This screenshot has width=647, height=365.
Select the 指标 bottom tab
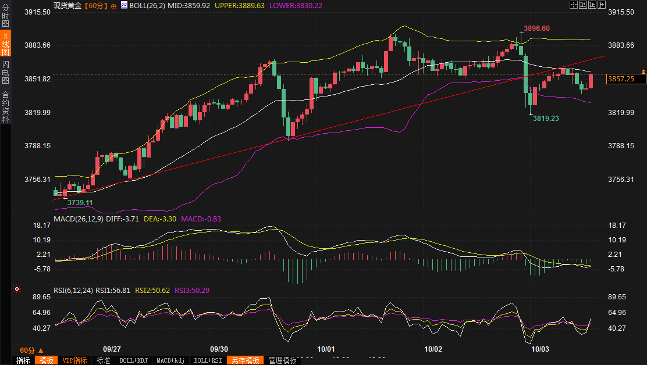pos(23,360)
